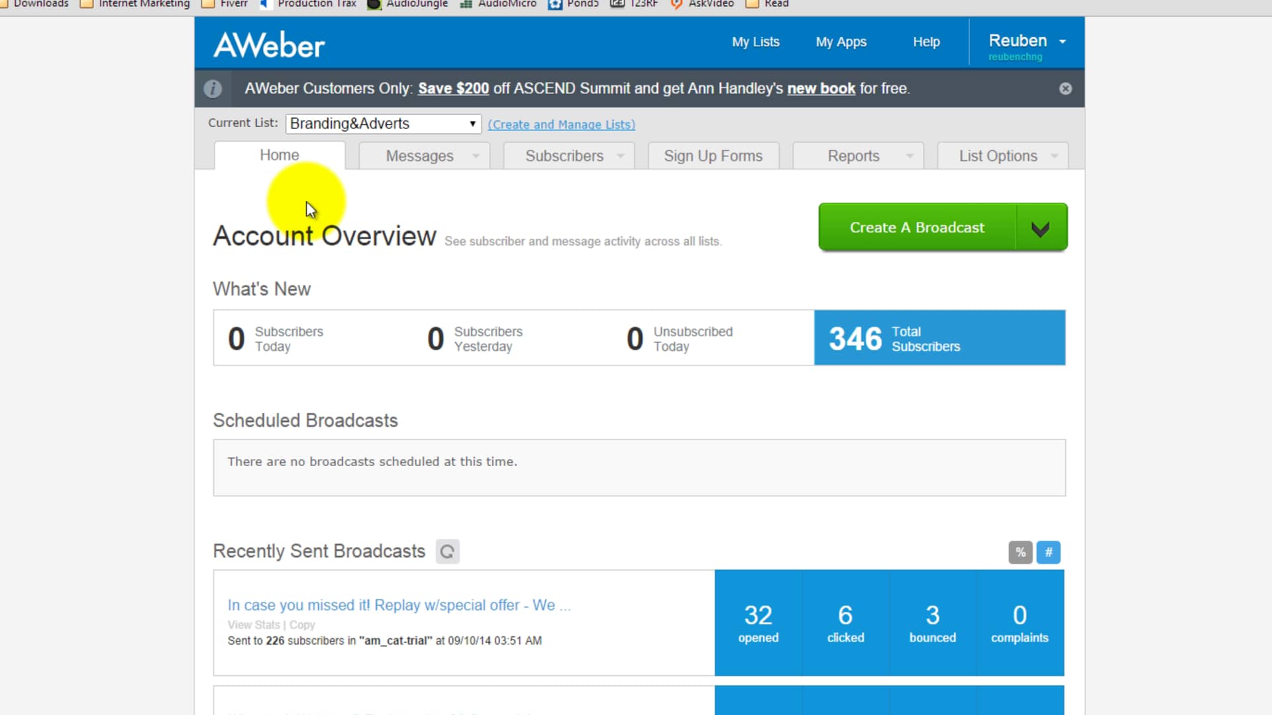Open the Production Trax bookmark
Screen dimensions: 1272x715
[308, 4]
